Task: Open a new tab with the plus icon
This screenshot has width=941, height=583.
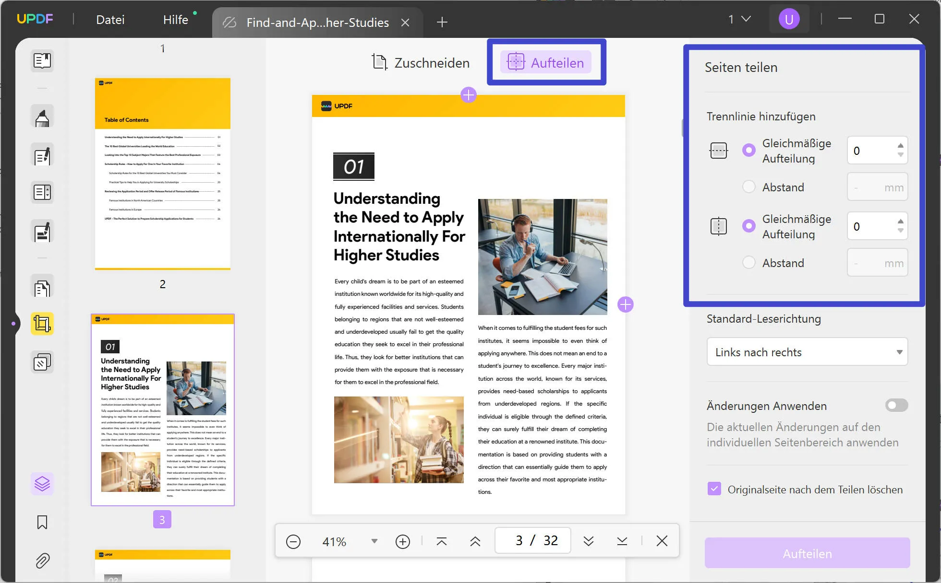Action: click(x=442, y=22)
